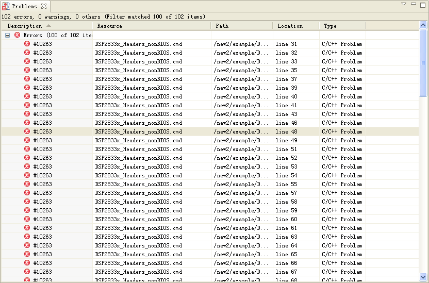Click error icon on line 51 row
The image size is (429, 283).
[27, 149]
